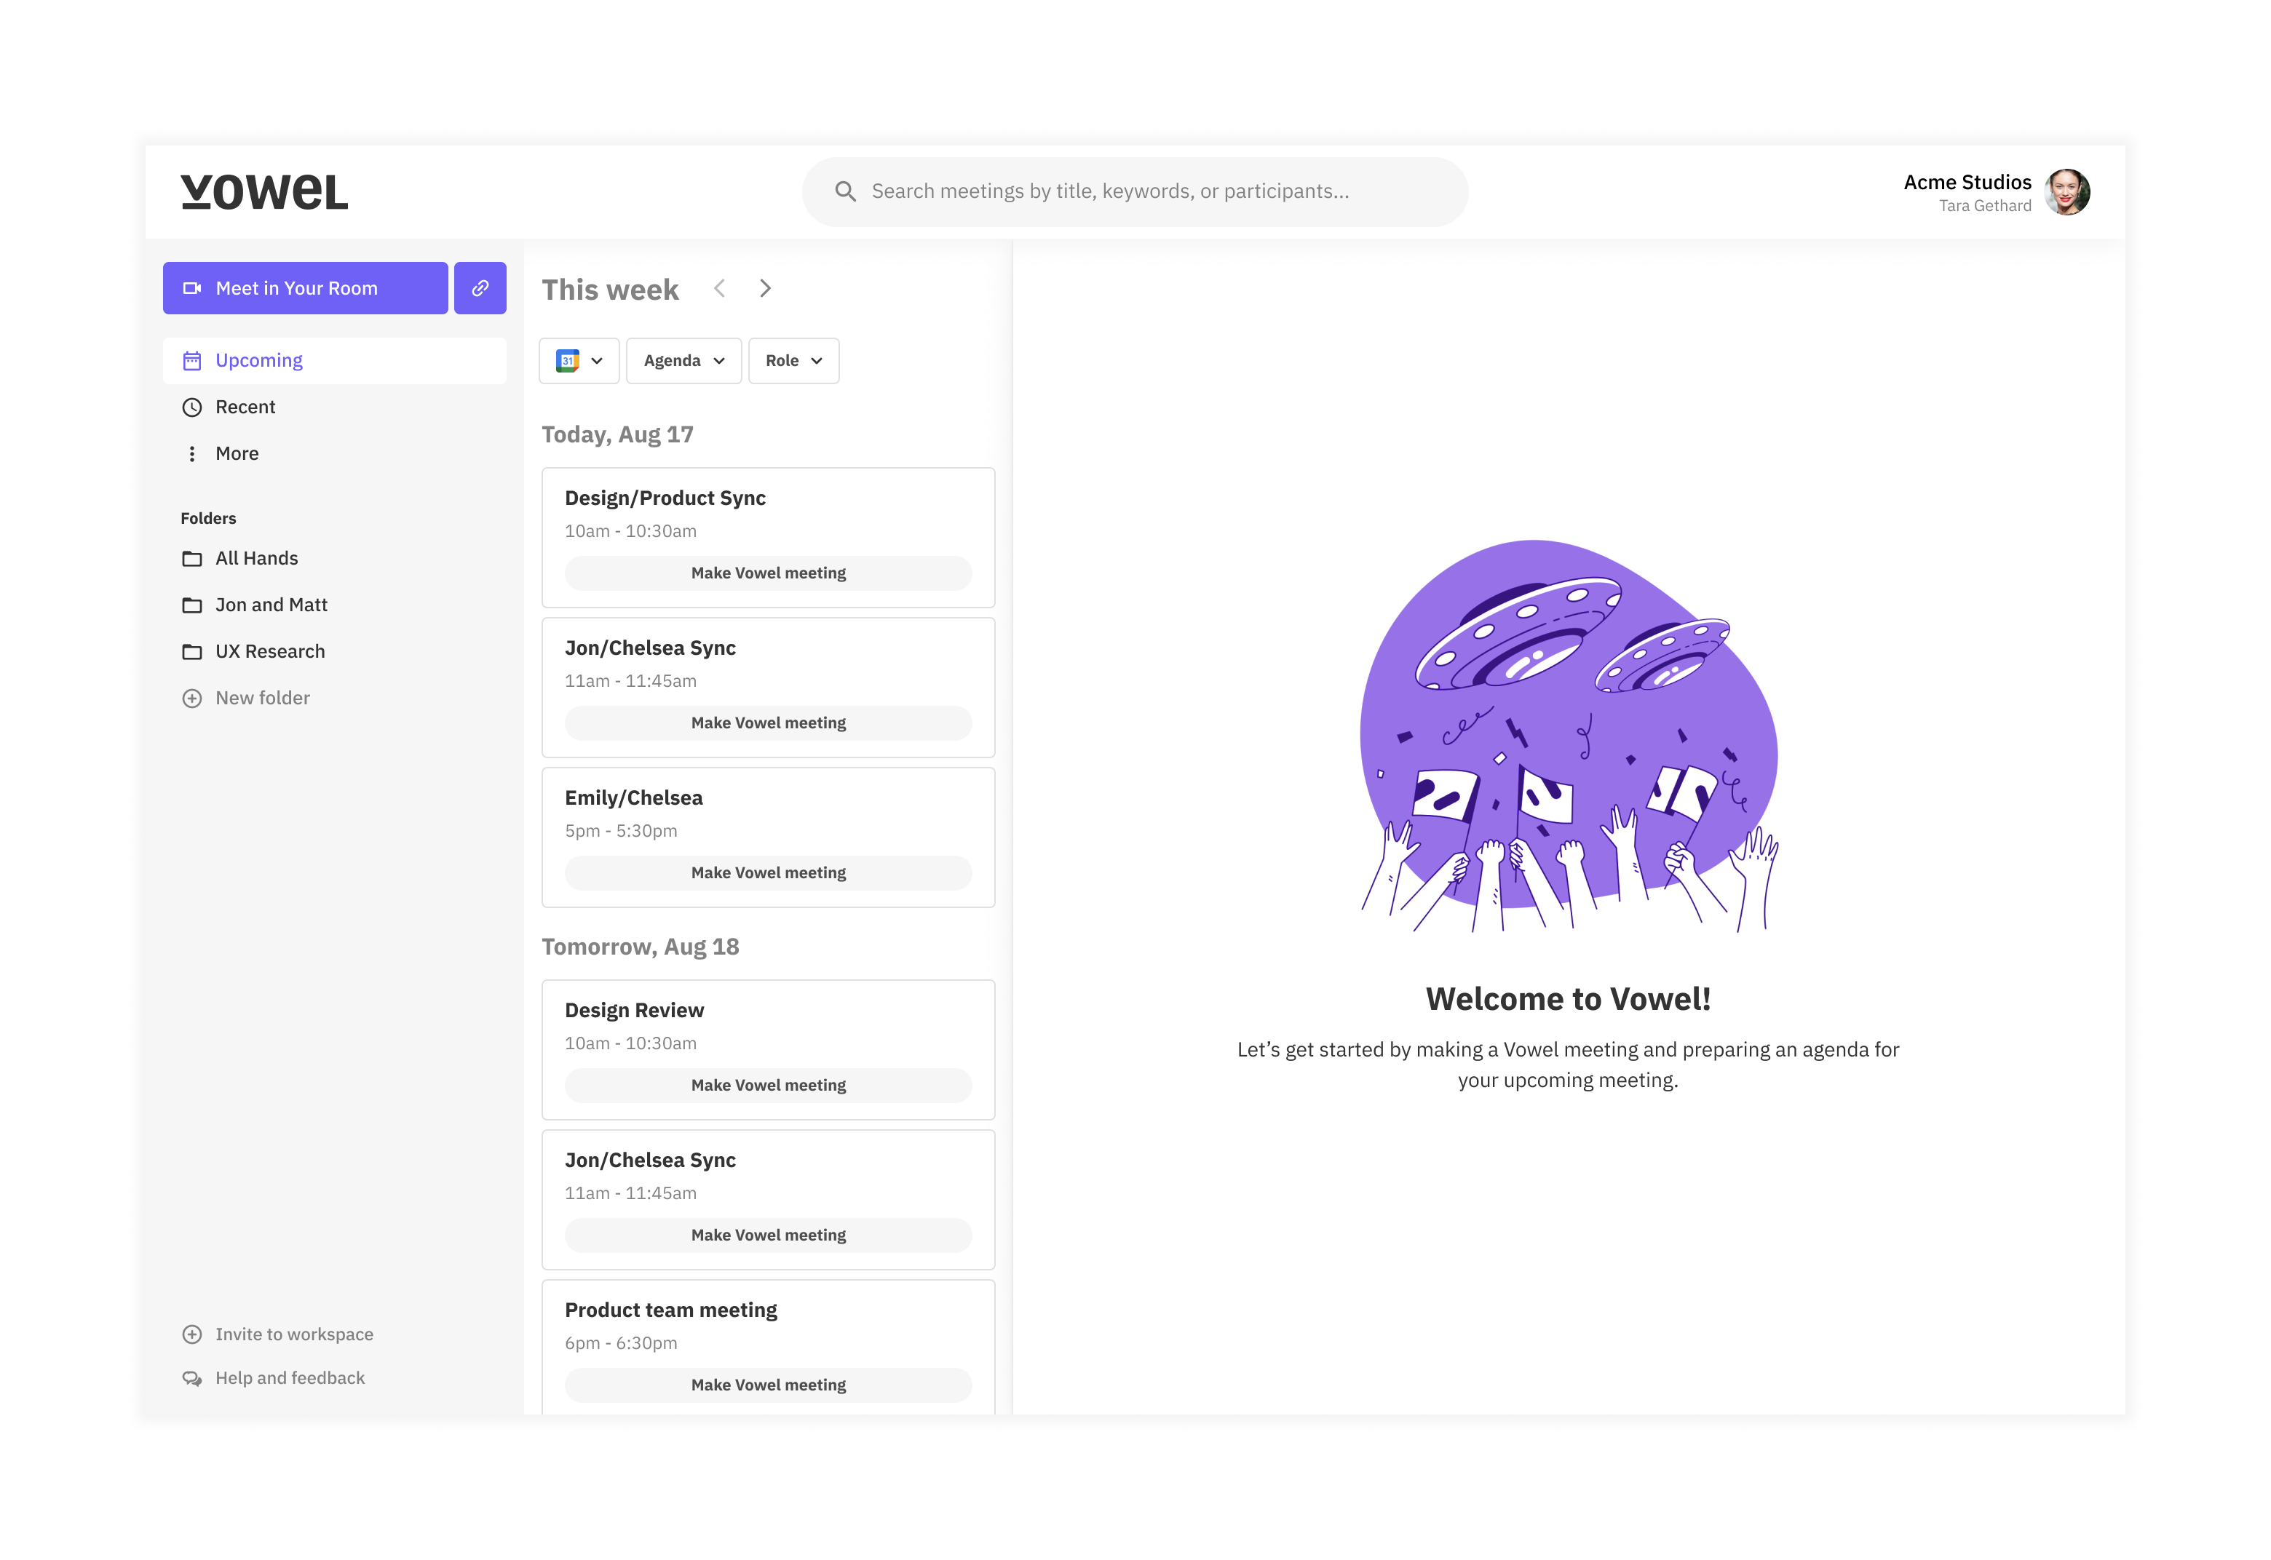Open the Agenda filter dropdown
The width and height of the screenshot is (2271, 1560).
(683, 361)
